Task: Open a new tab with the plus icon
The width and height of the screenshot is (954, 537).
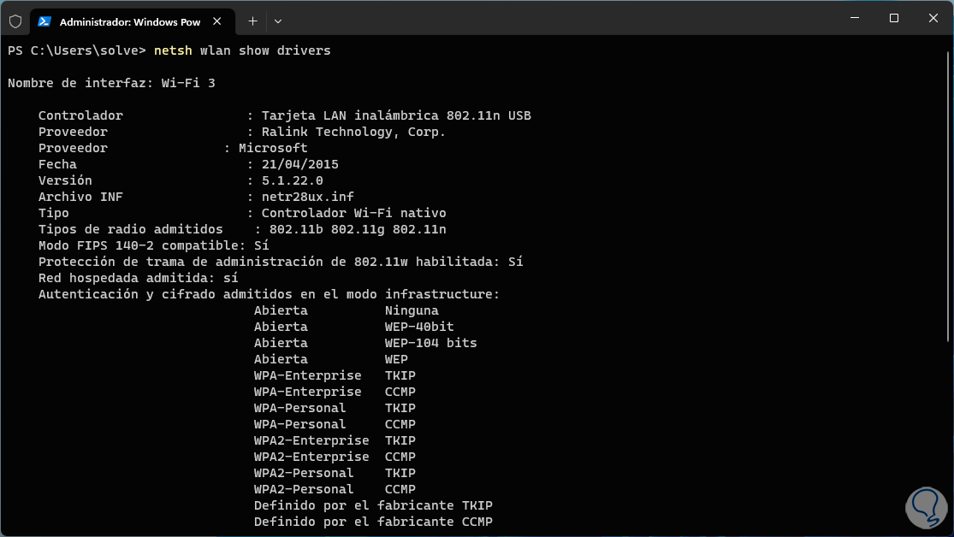Action: pos(252,21)
